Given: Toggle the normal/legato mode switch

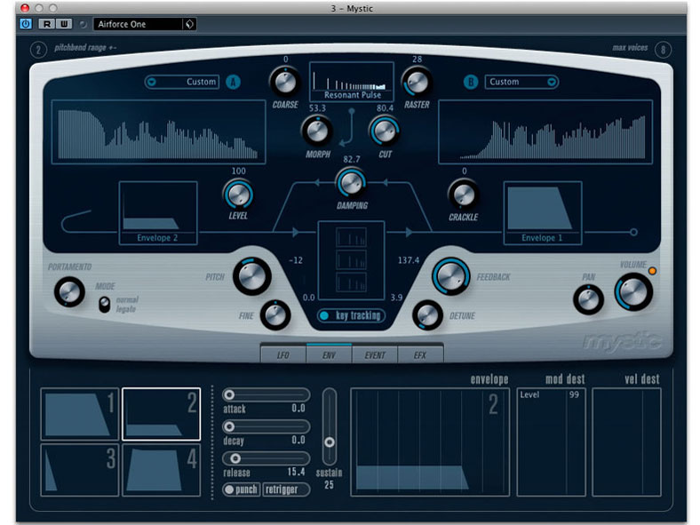Looking at the screenshot, I should [x=104, y=305].
